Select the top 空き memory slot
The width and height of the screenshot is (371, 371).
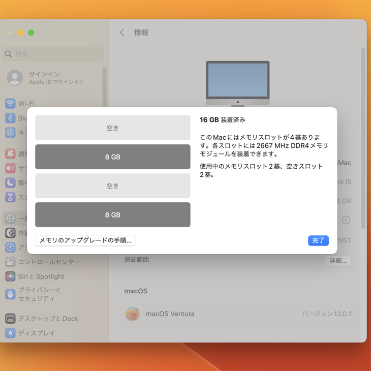click(113, 128)
